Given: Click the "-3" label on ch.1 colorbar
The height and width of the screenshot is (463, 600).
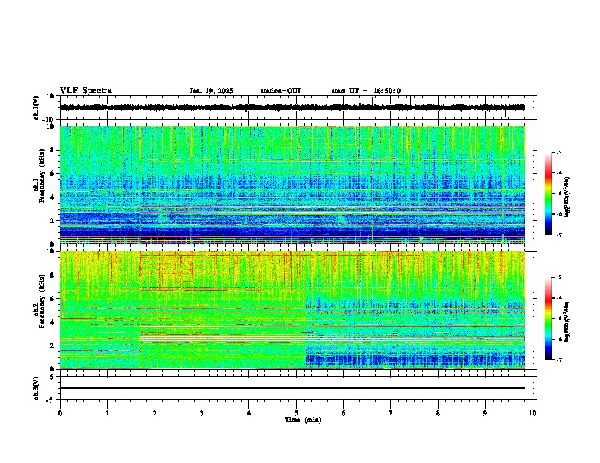Looking at the screenshot, I should pos(558,152).
